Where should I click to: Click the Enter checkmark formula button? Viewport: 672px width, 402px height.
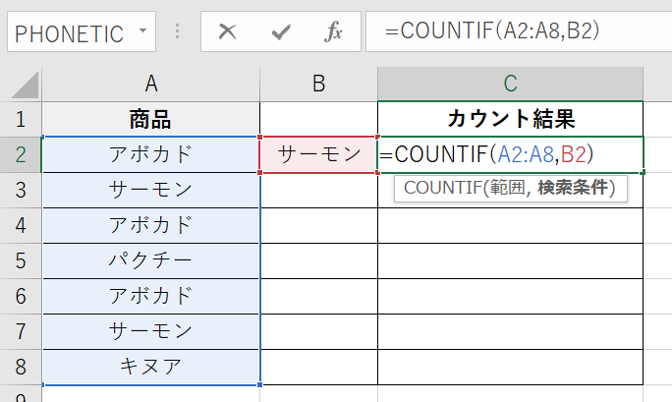click(281, 31)
